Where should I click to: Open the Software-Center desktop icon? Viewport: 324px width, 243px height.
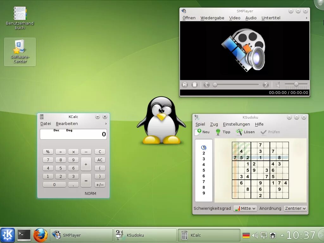pyautogui.click(x=20, y=52)
